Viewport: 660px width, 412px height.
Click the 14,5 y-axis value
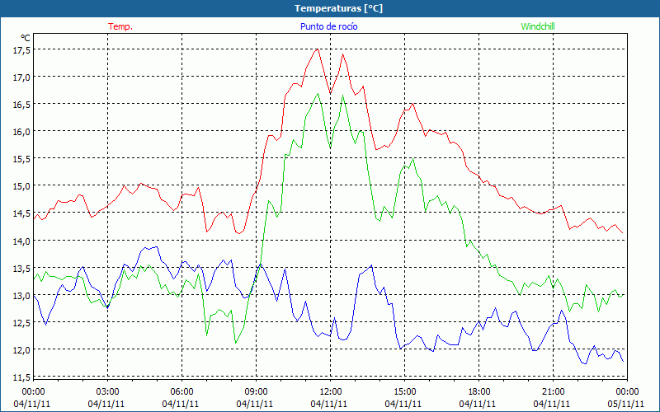22,213
